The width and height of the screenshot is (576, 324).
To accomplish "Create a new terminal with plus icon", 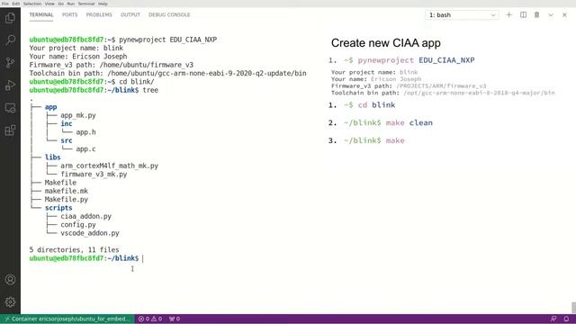I will [x=508, y=14].
